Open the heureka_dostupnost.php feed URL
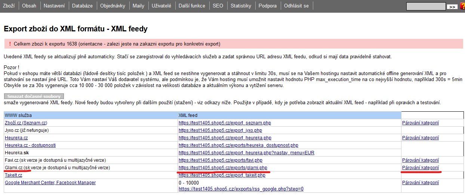The width and height of the screenshot is (465, 195). point(238,145)
